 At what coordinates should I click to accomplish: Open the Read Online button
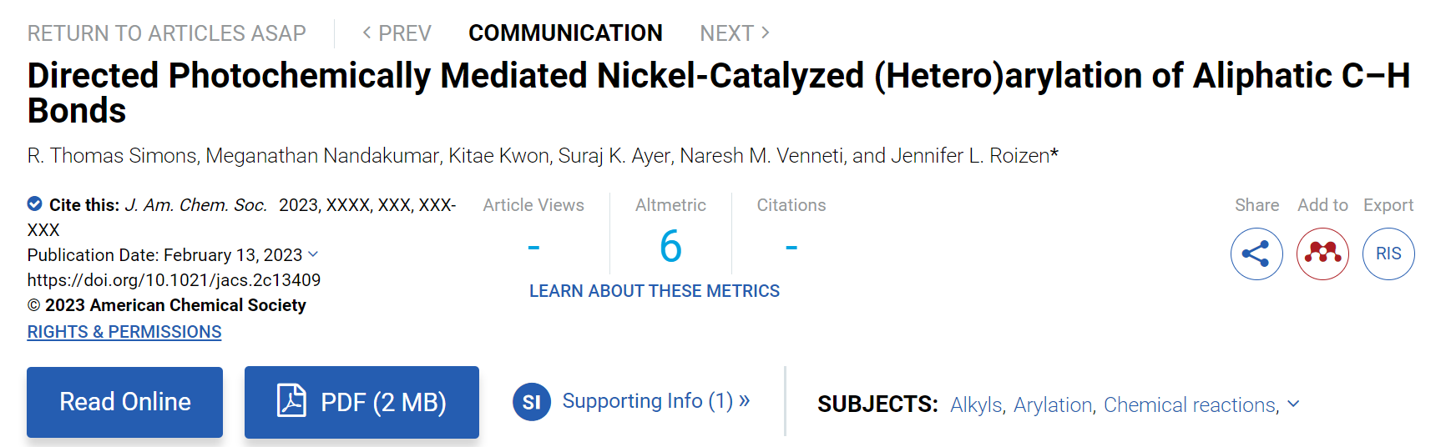point(125,402)
